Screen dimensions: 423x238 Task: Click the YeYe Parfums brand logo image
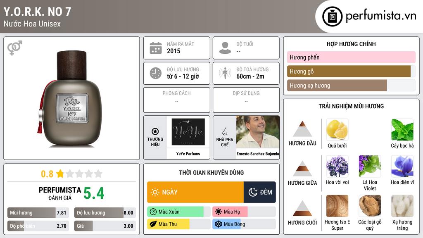tap(188, 132)
